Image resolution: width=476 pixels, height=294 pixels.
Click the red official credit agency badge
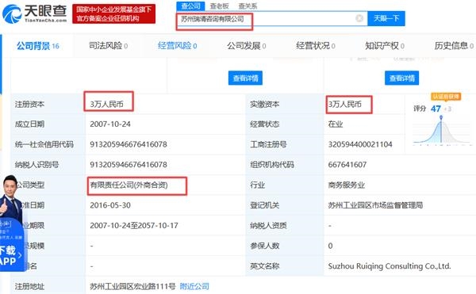pyautogui.click(x=113, y=13)
